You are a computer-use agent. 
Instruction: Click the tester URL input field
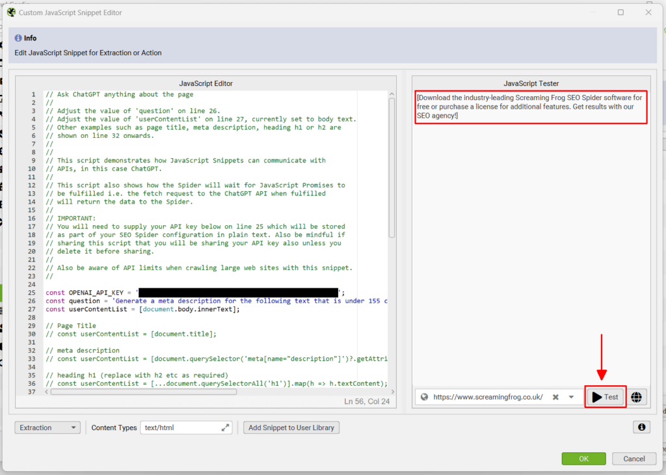(488, 397)
